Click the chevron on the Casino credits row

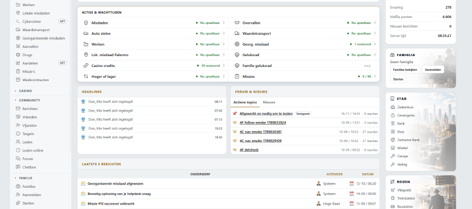point(223,66)
